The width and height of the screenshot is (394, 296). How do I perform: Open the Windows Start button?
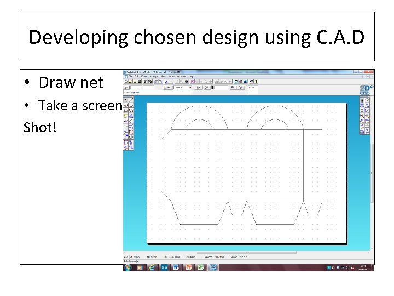coord(128,267)
